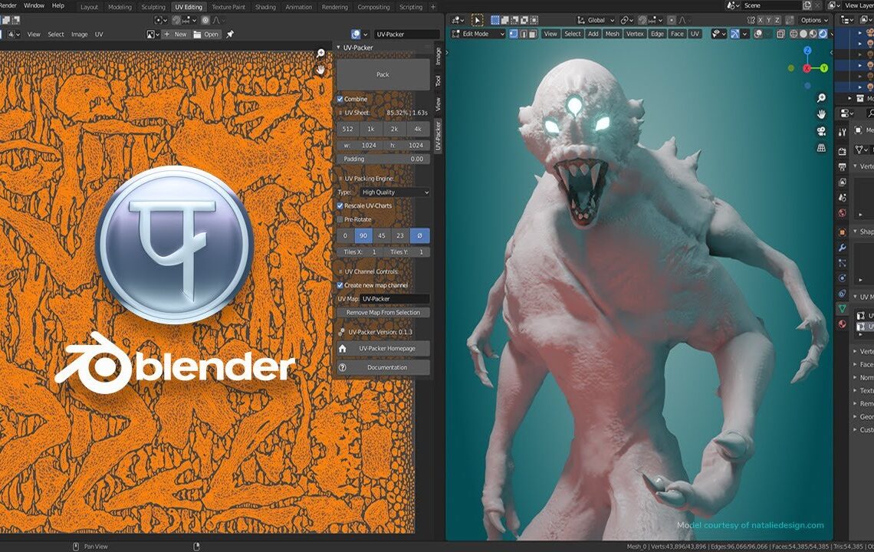Click the camera view gizmo icon
874x552 pixels.
pos(820,130)
